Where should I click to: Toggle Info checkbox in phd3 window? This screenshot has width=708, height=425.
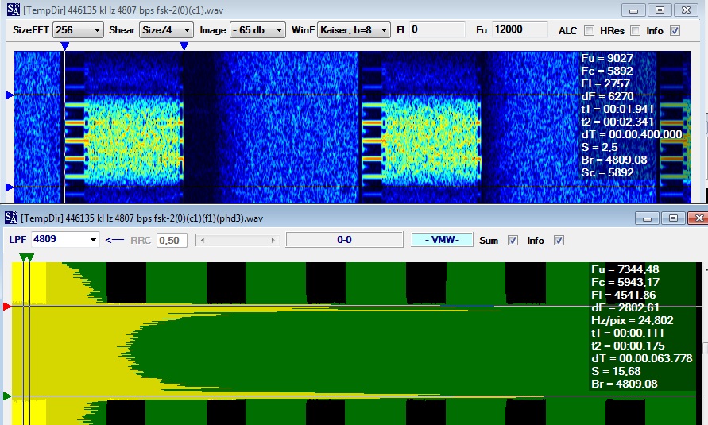click(559, 241)
